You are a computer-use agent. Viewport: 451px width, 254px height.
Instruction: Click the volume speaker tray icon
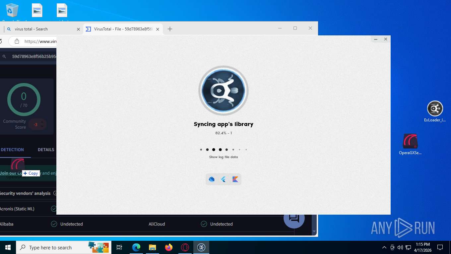click(x=400, y=247)
